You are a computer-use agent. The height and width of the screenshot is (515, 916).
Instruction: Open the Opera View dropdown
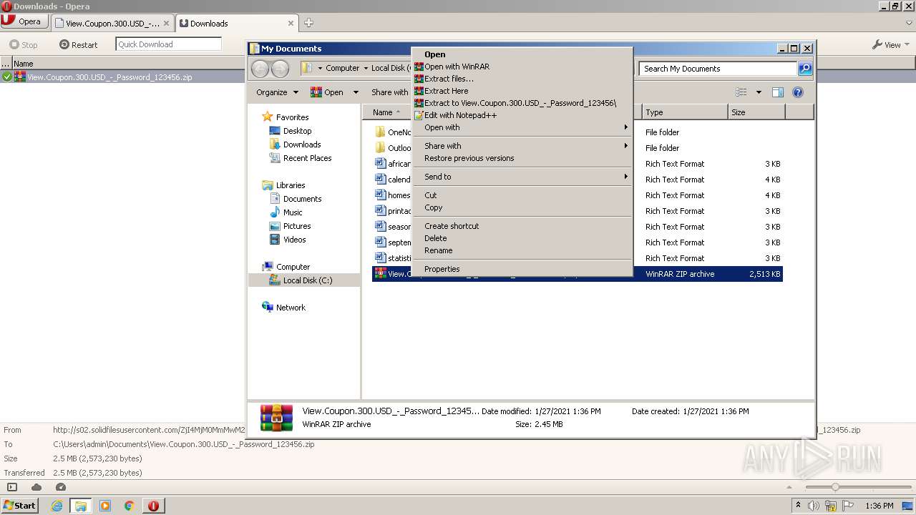click(890, 44)
